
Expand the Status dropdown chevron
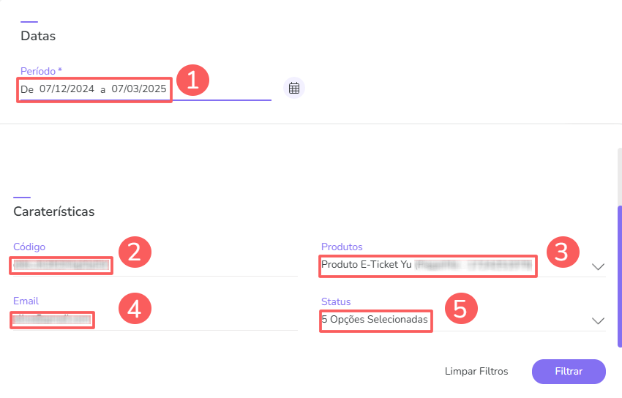598,320
